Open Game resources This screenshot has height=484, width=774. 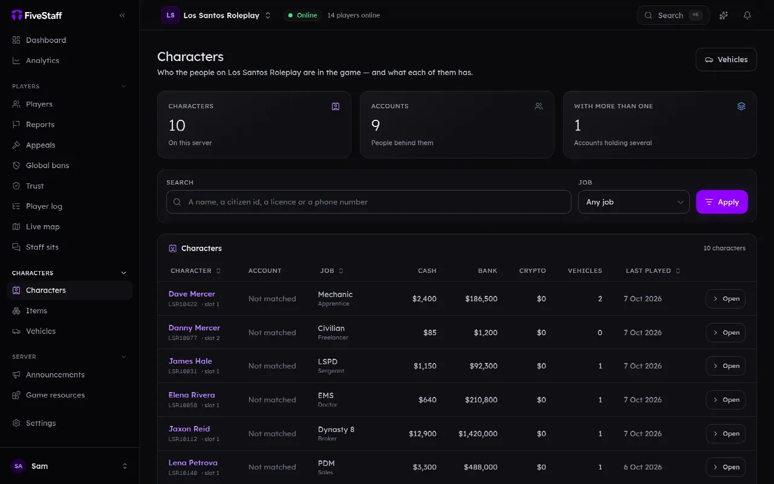click(x=70, y=395)
